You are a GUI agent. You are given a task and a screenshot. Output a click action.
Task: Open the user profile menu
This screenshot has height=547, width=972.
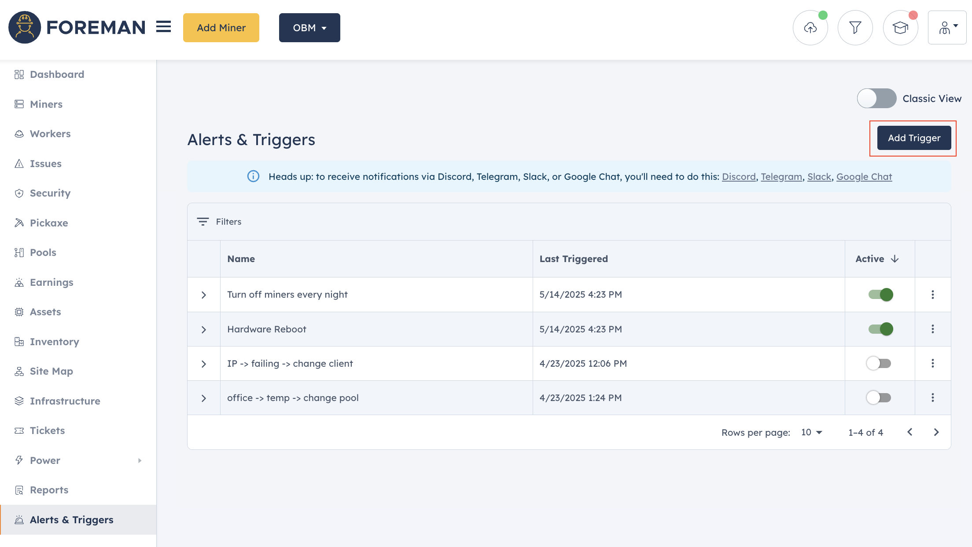tap(947, 28)
